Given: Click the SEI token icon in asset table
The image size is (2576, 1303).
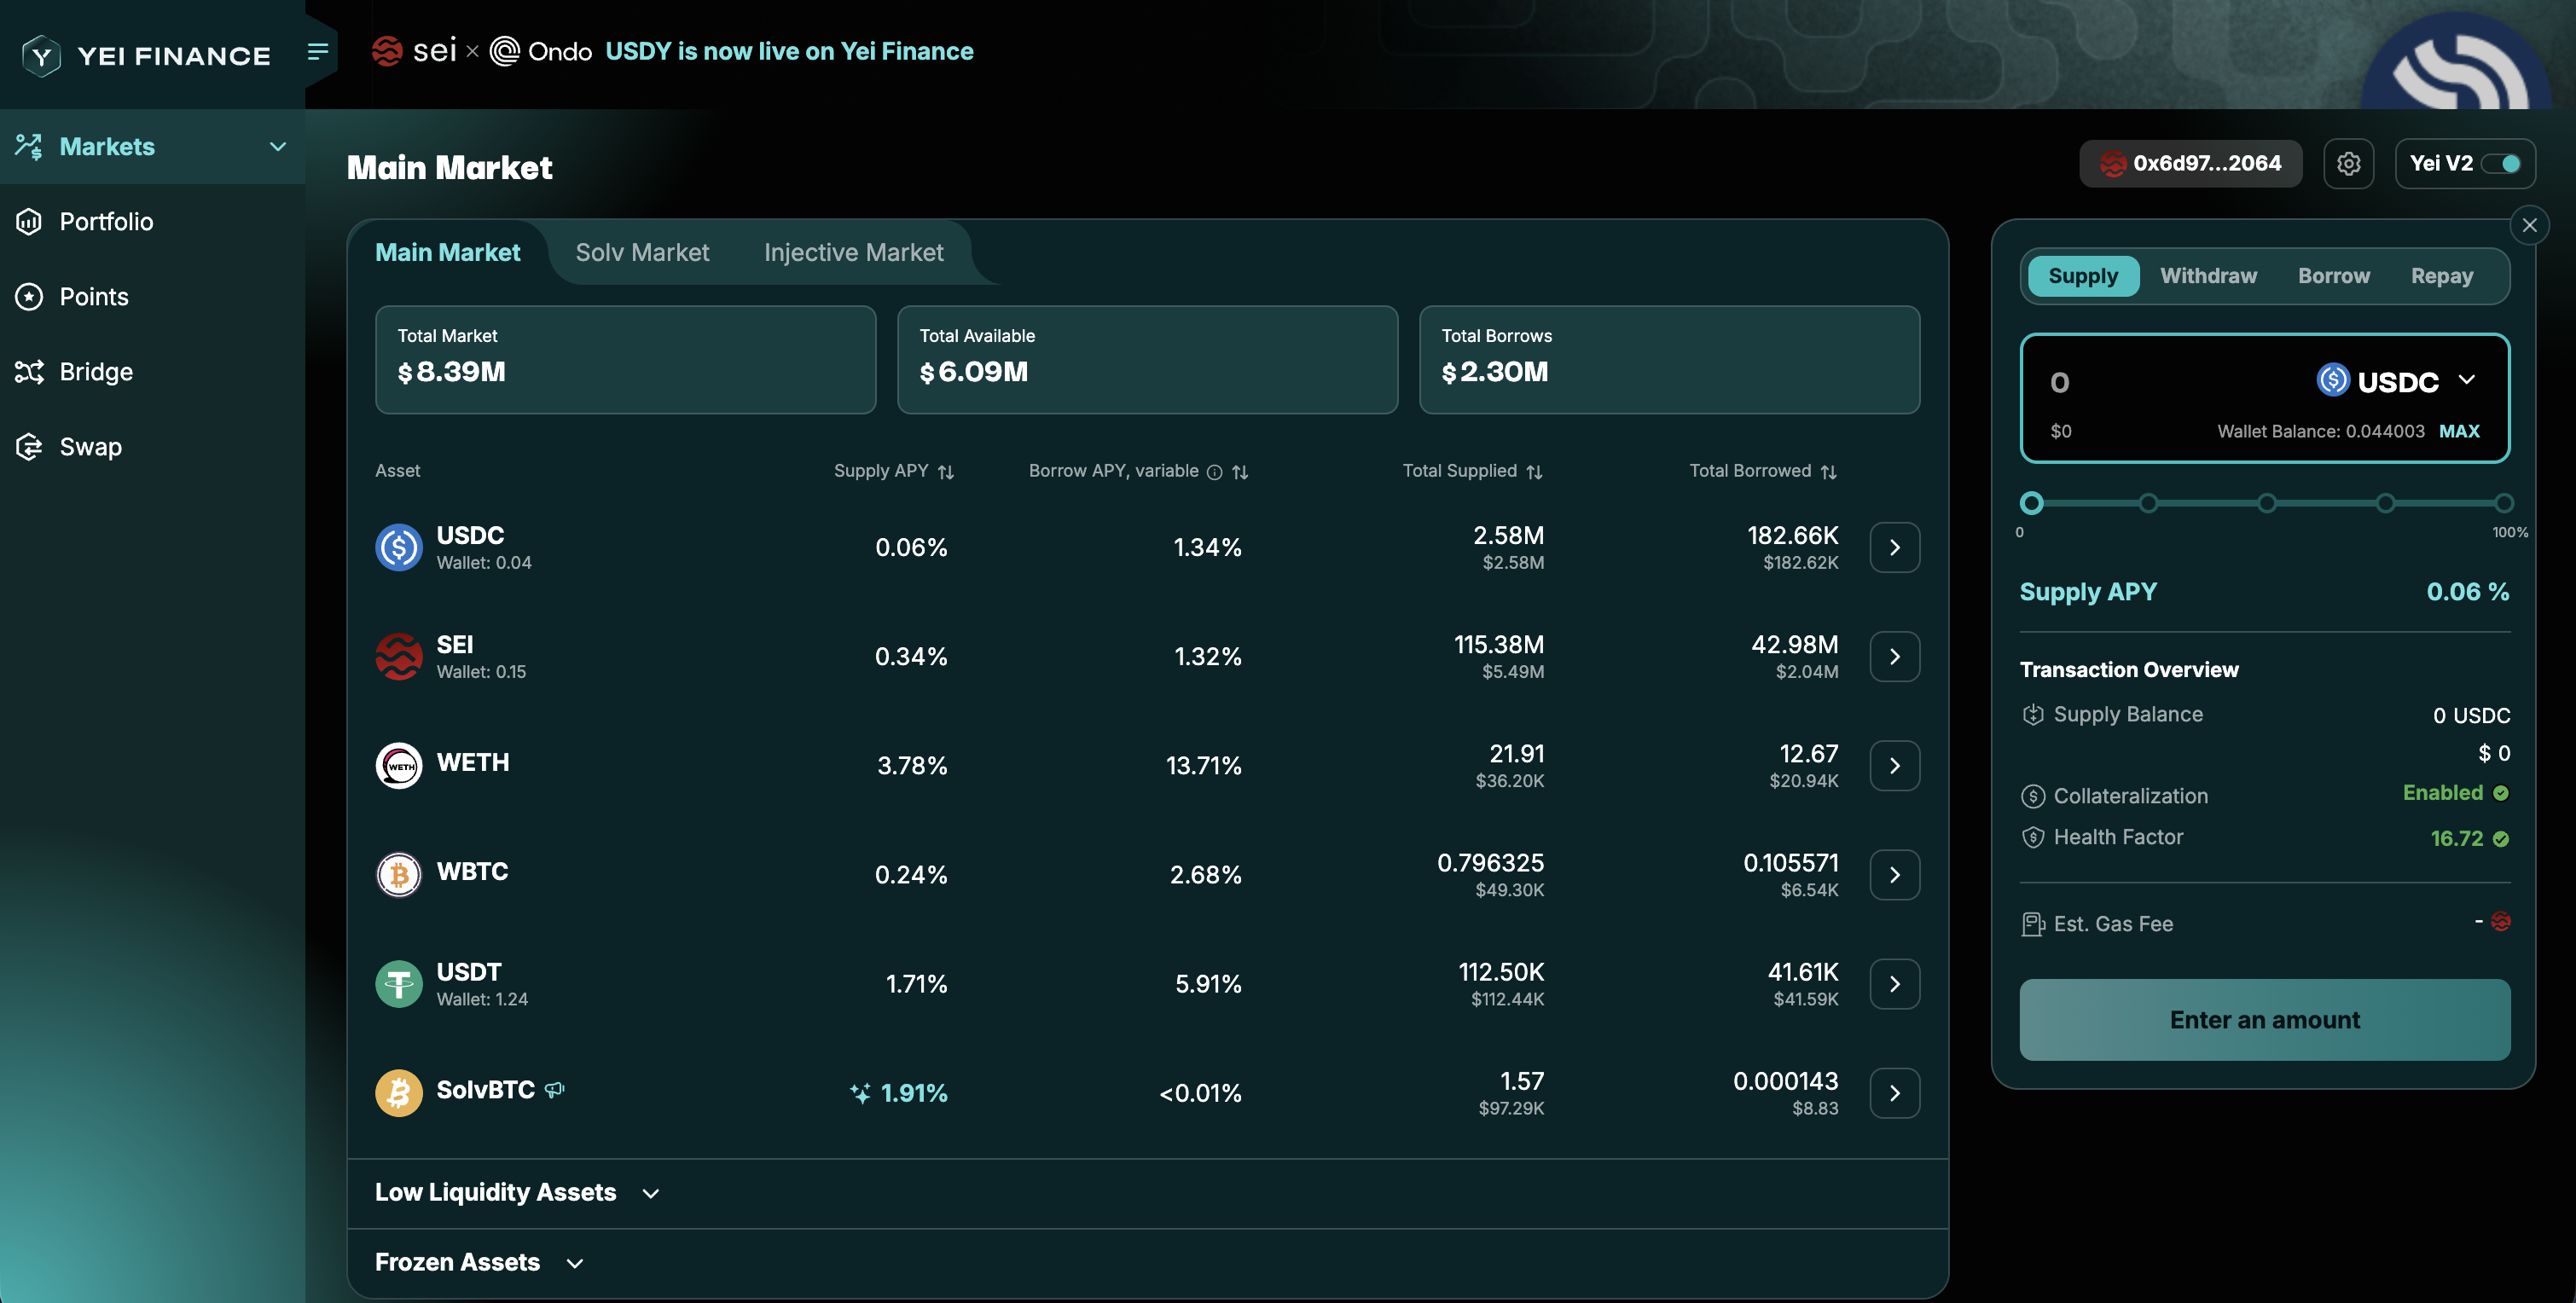Looking at the screenshot, I should click(399, 657).
